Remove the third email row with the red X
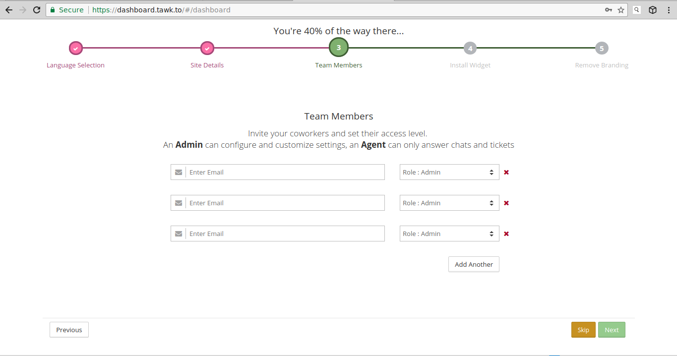 [506, 234]
